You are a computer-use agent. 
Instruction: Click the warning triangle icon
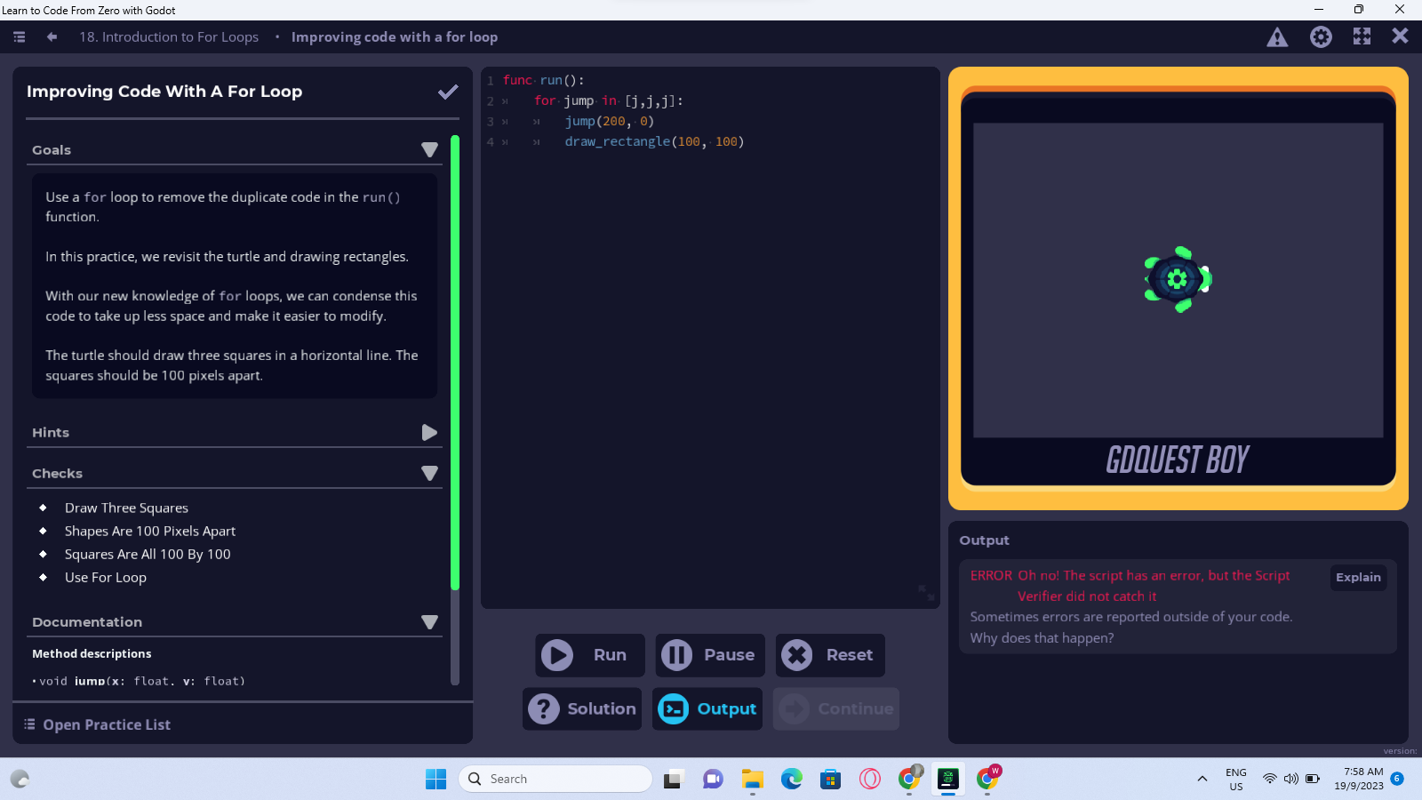point(1277,36)
